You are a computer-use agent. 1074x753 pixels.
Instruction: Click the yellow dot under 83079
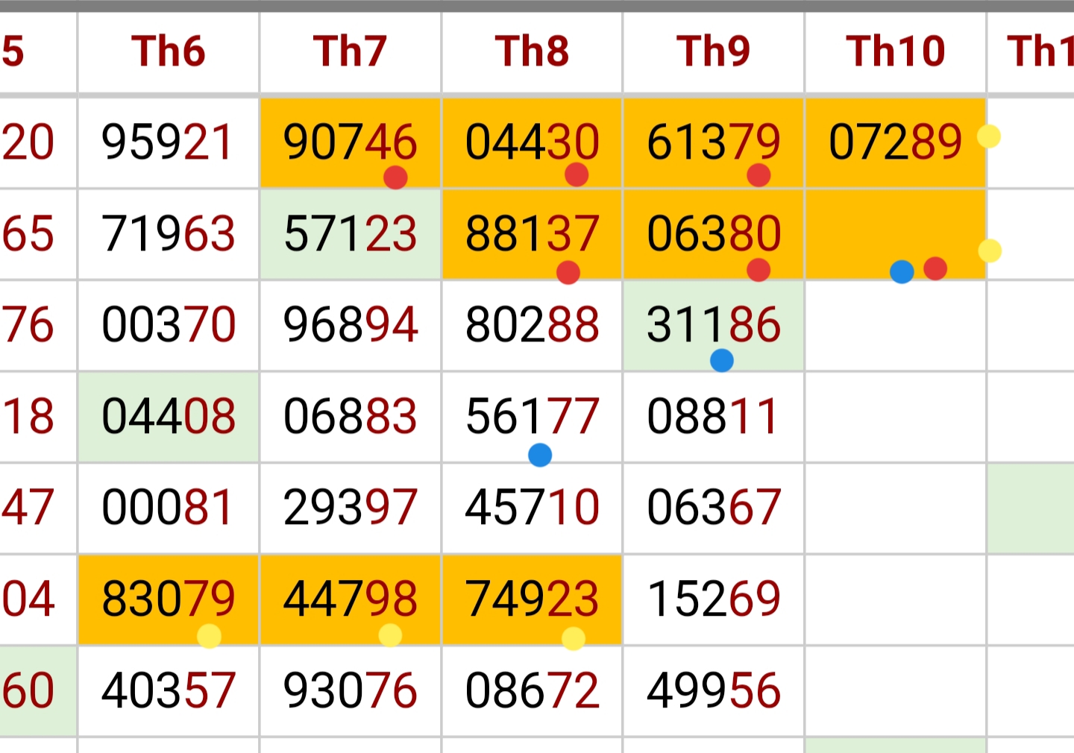[x=209, y=637]
